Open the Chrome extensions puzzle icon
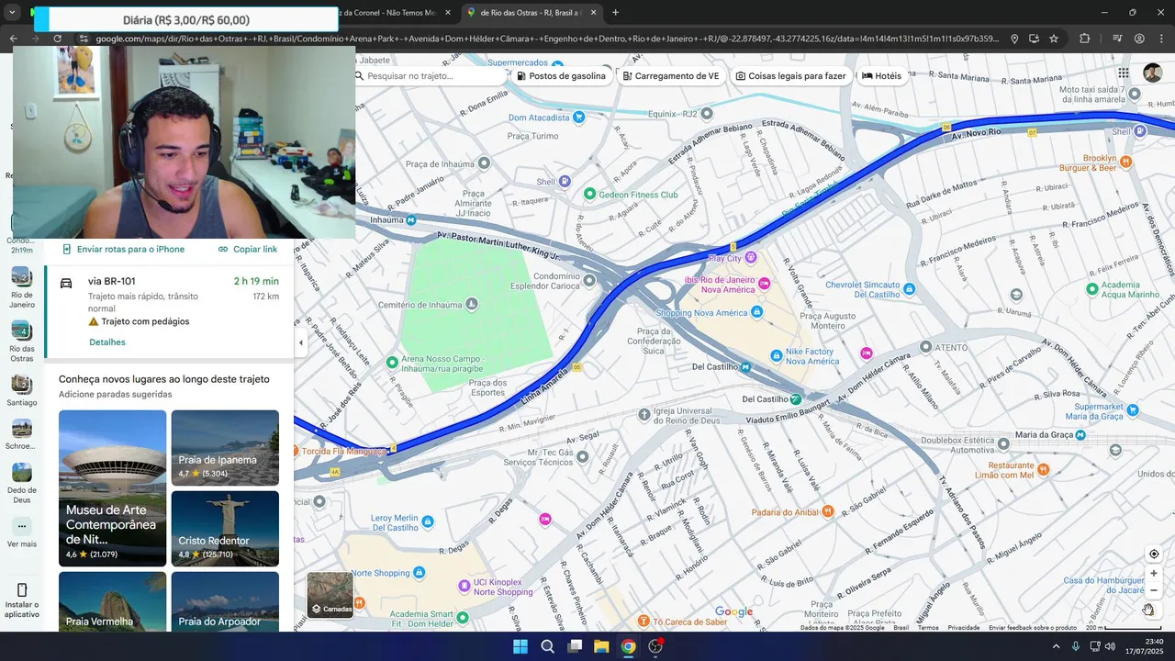 [x=1085, y=39]
